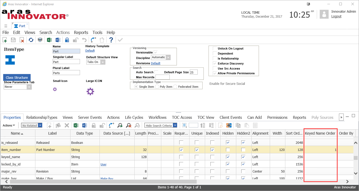Open the Tools menu

pyautogui.click(x=97, y=32)
